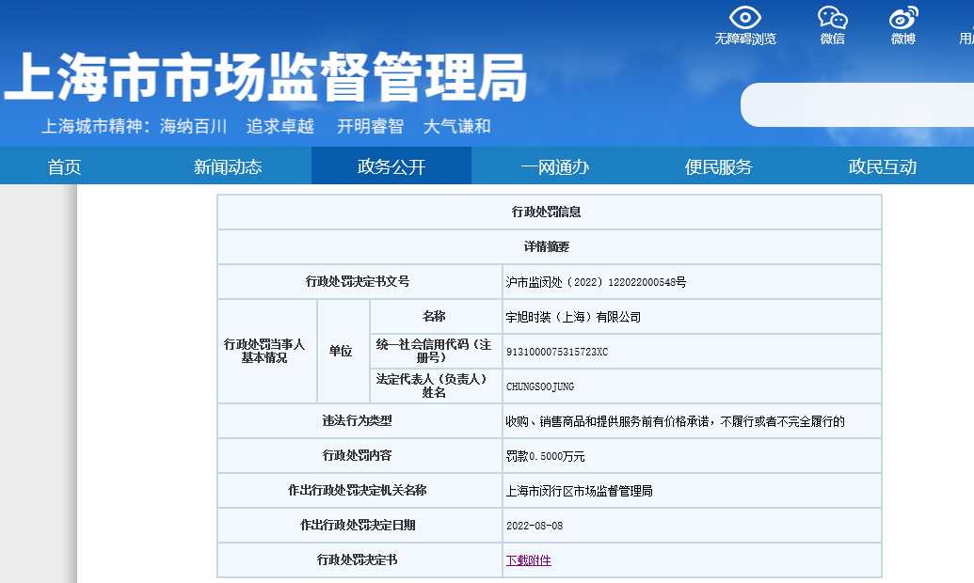This screenshot has width=974, height=583.
Task: Click the accessibility browsing eye icon
Action: tap(744, 18)
